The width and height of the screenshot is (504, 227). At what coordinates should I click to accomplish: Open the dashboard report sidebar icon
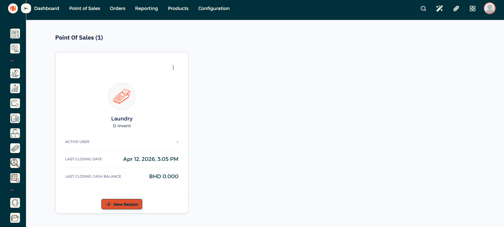15,34
